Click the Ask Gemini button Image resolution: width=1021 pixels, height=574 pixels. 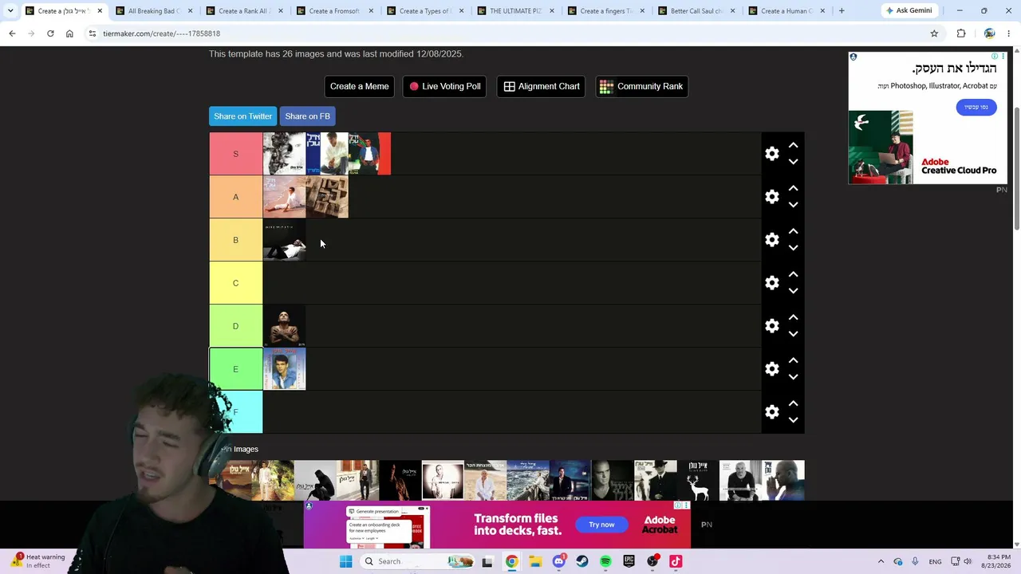[x=908, y=11]
